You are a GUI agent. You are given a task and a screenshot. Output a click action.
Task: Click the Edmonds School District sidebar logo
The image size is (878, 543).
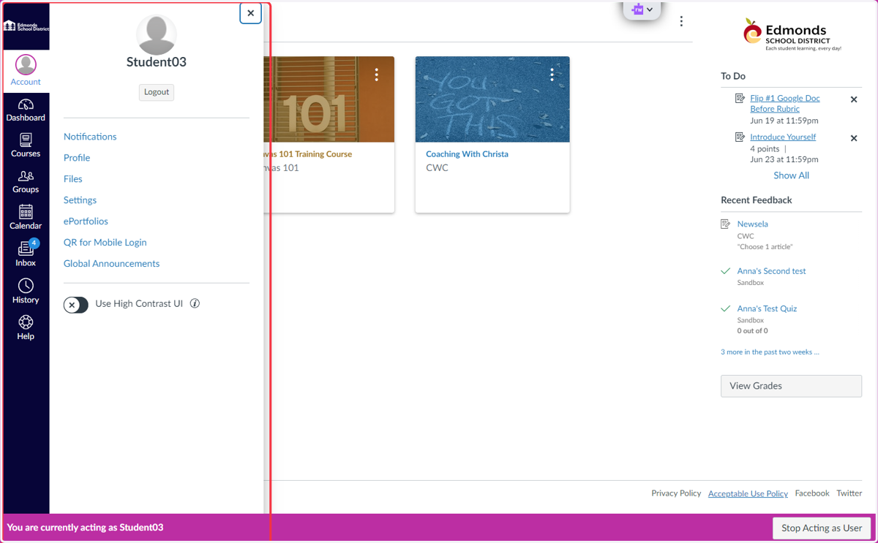coord(26,26)
